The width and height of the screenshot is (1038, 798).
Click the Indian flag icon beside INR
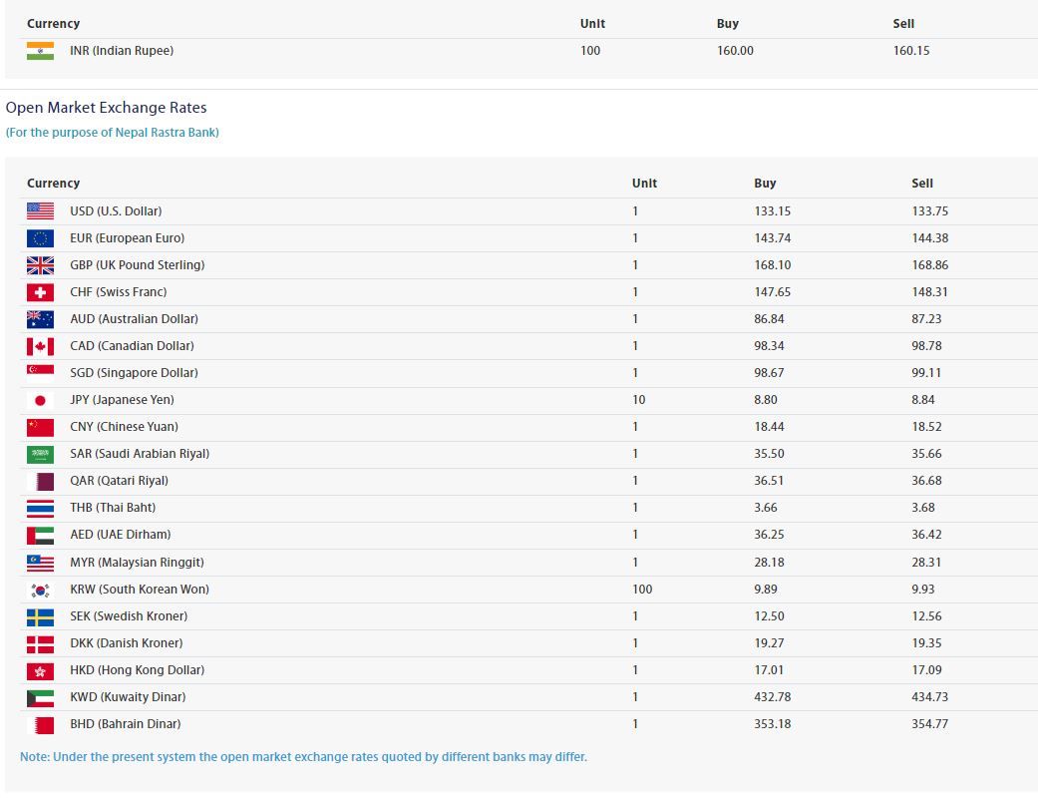click(x=40, y=51)
